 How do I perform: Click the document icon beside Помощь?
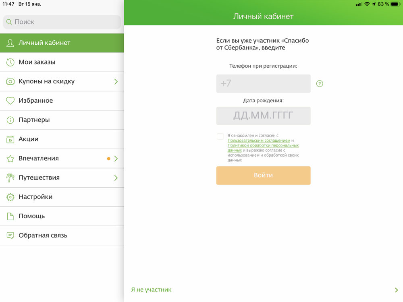click(10, 216)
